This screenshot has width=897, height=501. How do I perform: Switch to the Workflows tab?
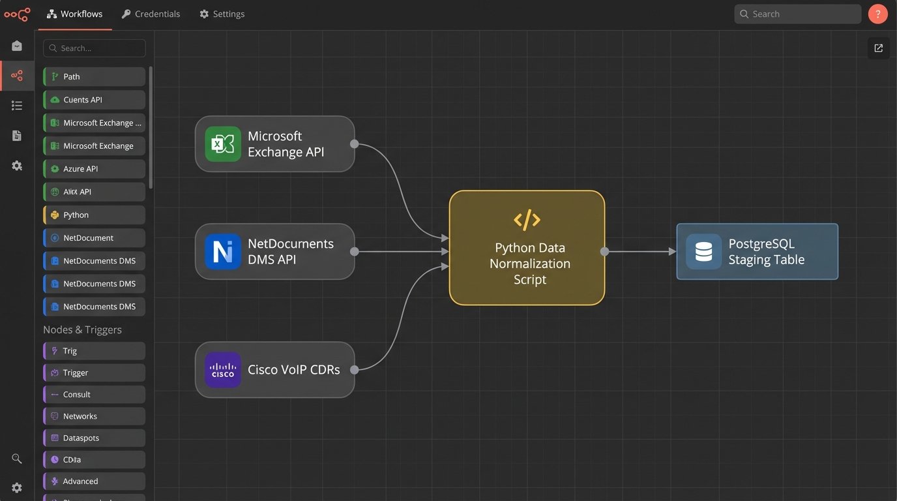[75, 14]
